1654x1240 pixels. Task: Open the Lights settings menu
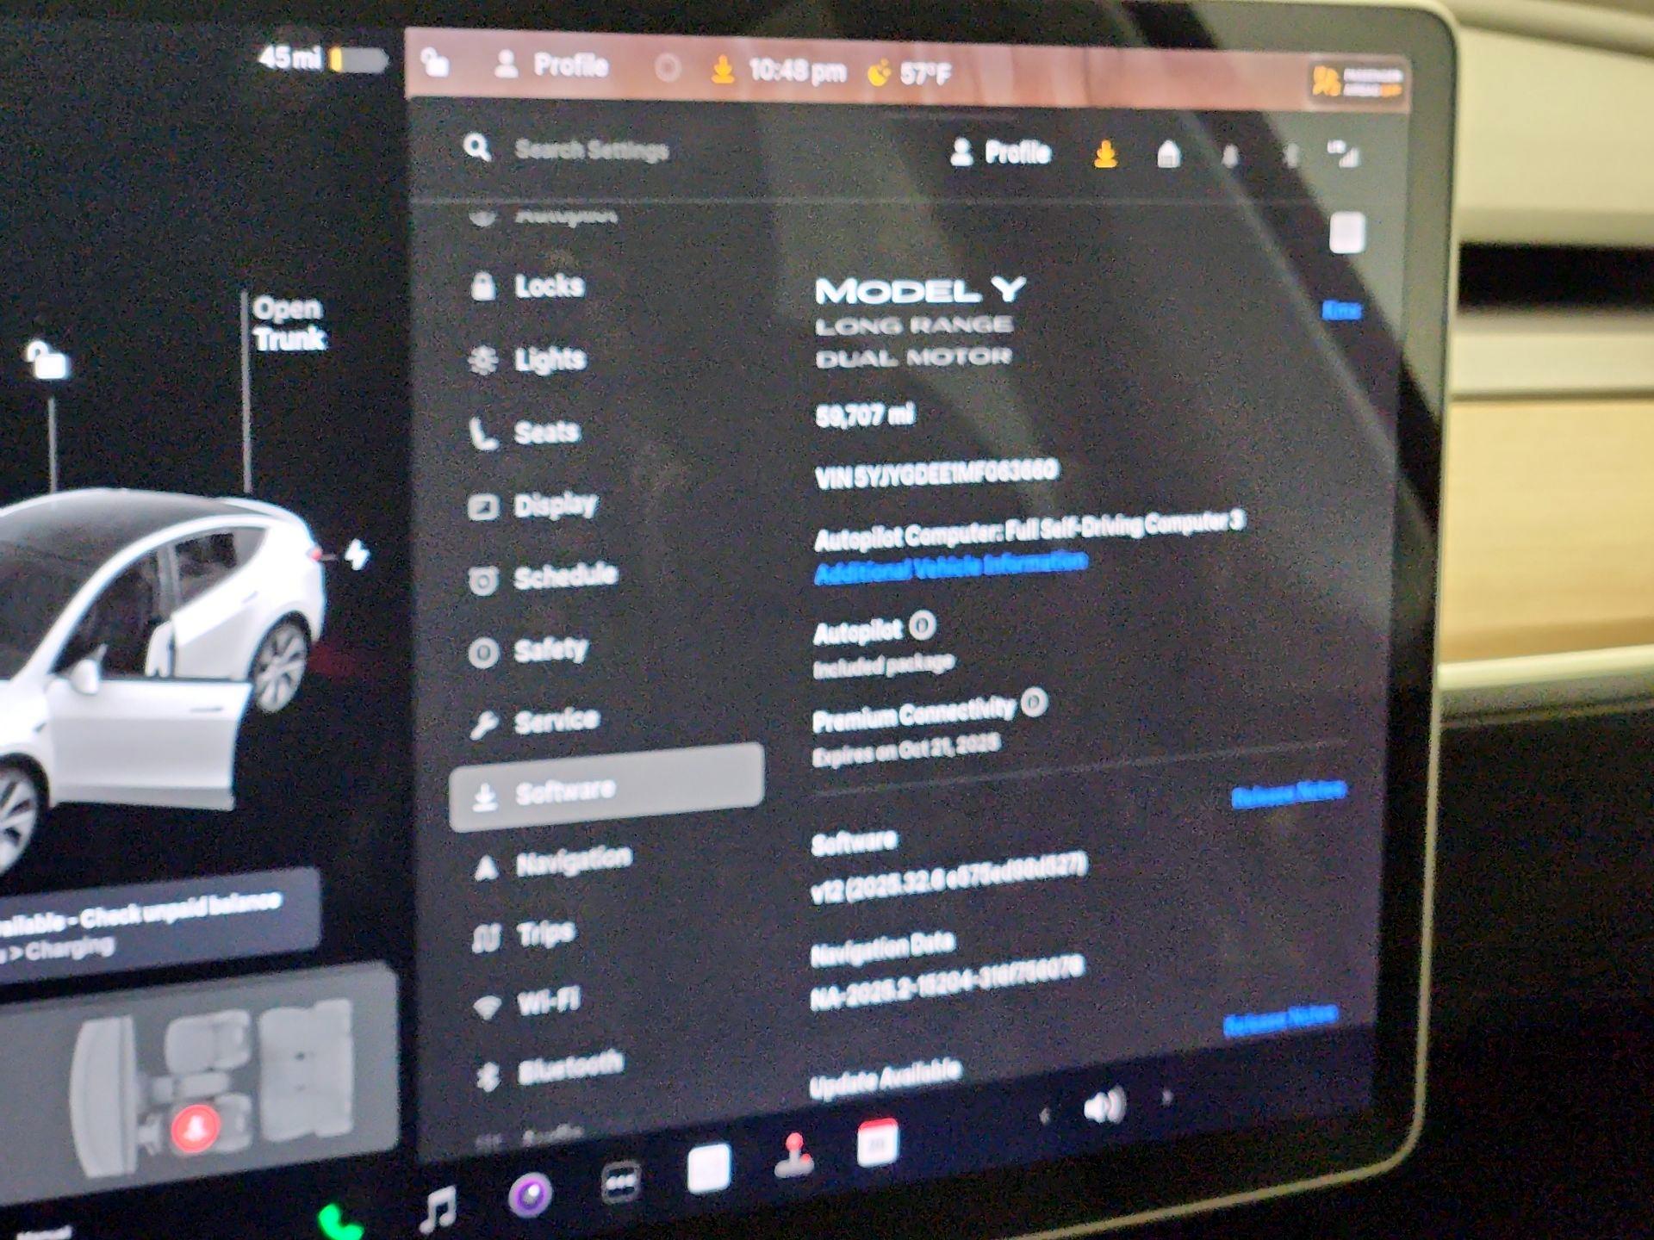(550, 359)
